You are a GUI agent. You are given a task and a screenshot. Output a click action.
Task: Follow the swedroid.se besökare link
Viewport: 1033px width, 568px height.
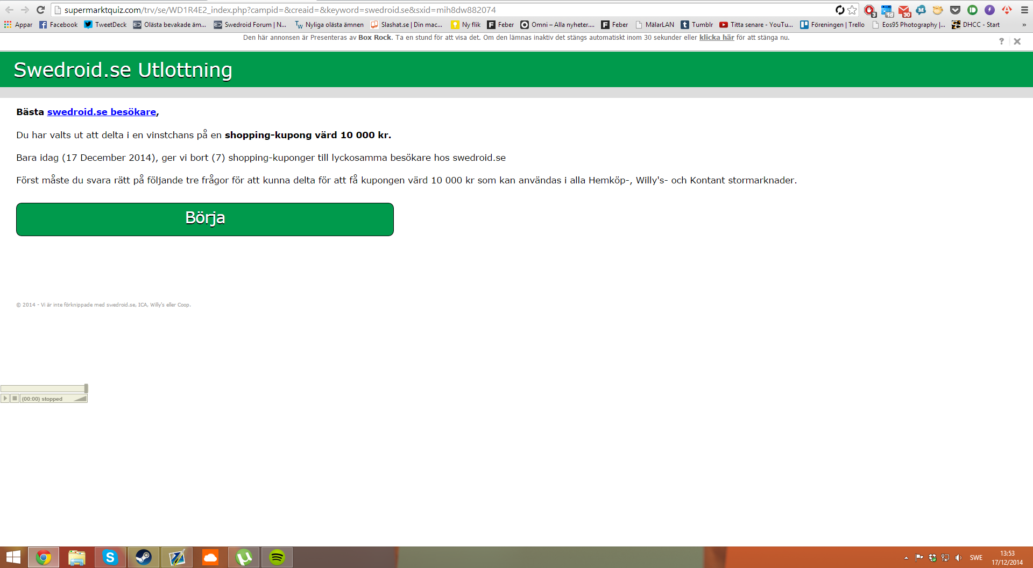[x=102, y=112]
